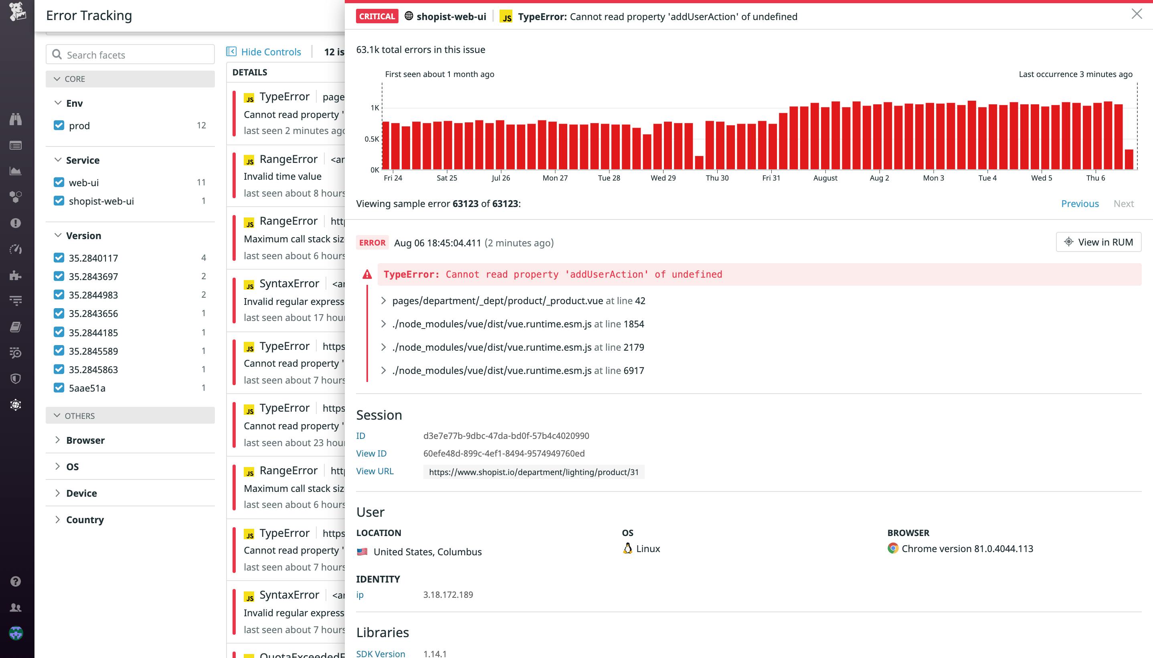The height and width of the screenshot is (658, 1153).
Task: Click the JS badge in the issue header
Action: click(x=506, y=16)
